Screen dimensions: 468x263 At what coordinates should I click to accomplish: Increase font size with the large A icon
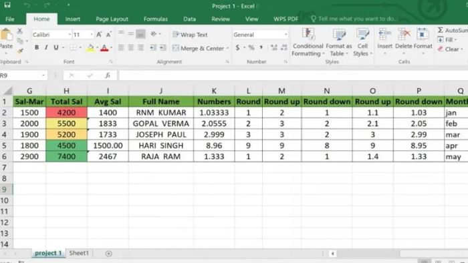[x=99, y=35]
